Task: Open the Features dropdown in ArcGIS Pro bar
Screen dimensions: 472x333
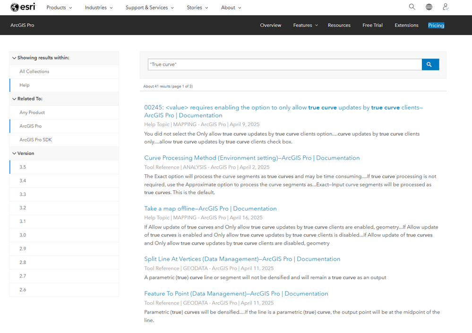Action: pyautogui.click(x=305, y=25)
